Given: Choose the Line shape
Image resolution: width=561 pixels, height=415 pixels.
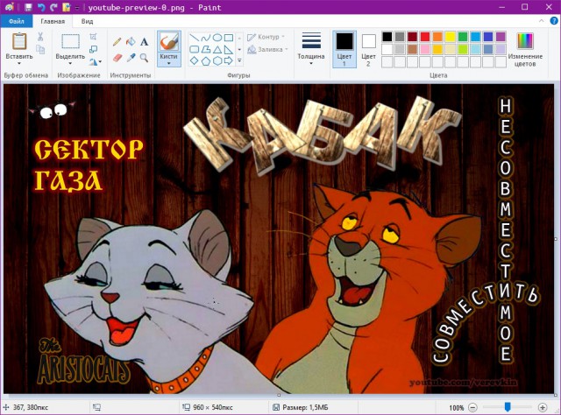Looking at the screenshot, I should (194, 38).
